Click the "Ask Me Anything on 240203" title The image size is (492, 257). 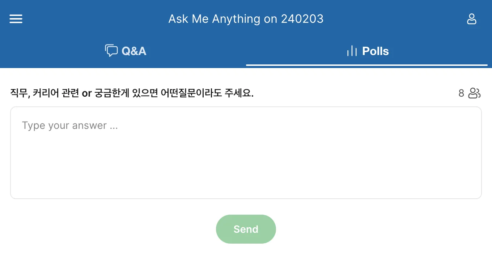pyautogui.click(x=246, y=19)
